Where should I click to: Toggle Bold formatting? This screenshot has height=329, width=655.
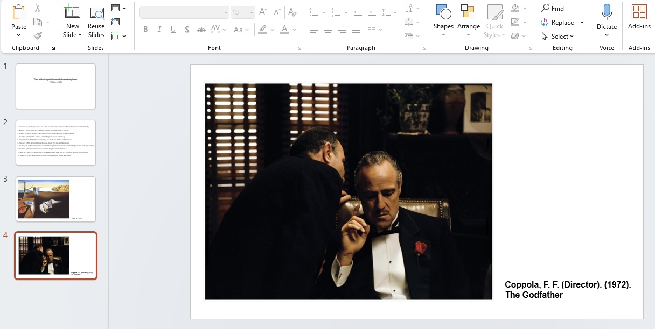pos(145,30)
